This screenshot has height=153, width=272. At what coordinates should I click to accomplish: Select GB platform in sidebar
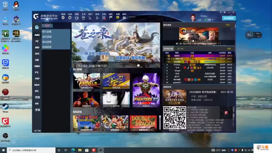37,60
